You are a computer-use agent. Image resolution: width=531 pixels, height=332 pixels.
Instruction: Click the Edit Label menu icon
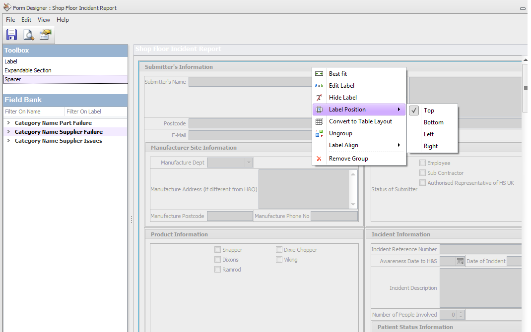[x=319, y=85]
